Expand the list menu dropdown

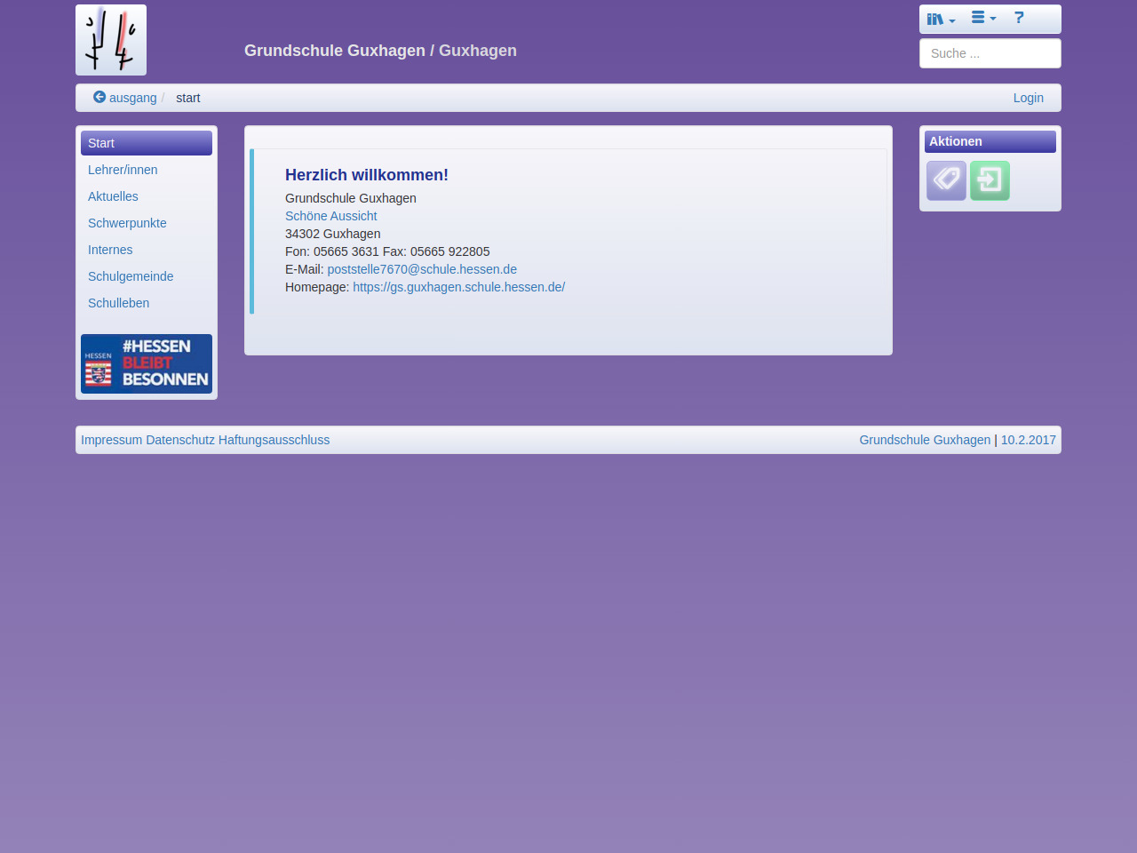pos(983,18)
